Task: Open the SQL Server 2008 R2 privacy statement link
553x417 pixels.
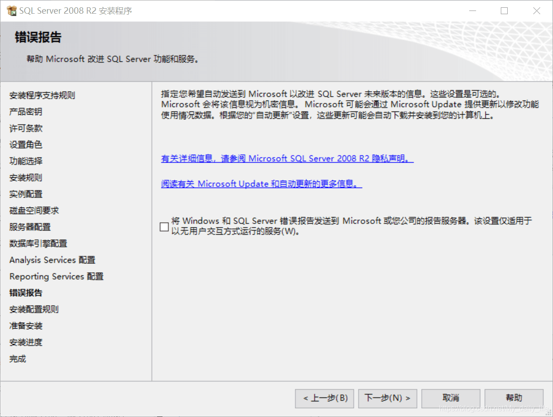Action: click(x=287, y=159)
